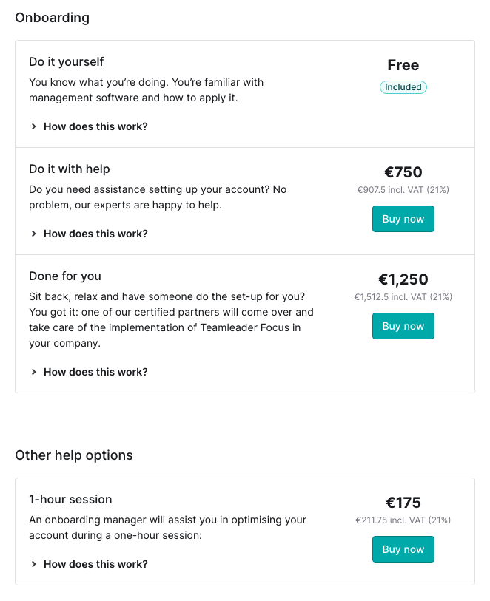The image size is (490, 601).
Task: Click the chevron arrow in the Done for you card
Action: [33, 372]
